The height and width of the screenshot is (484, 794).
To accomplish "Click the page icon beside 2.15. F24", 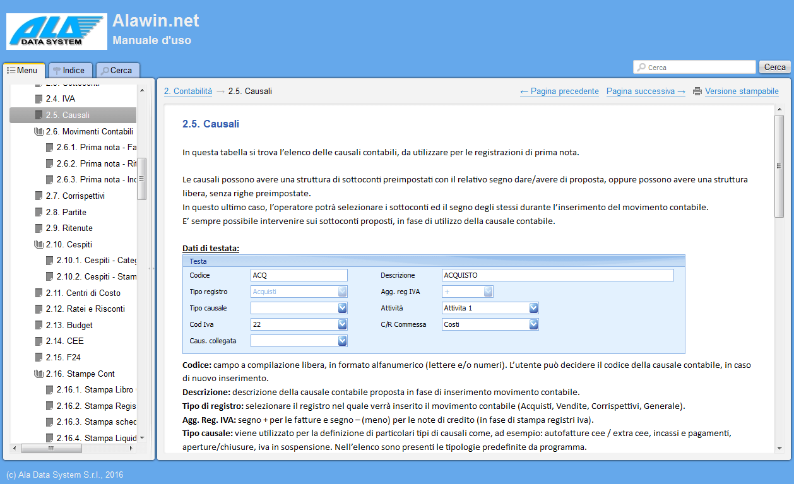I will click(x=39, y=357).
